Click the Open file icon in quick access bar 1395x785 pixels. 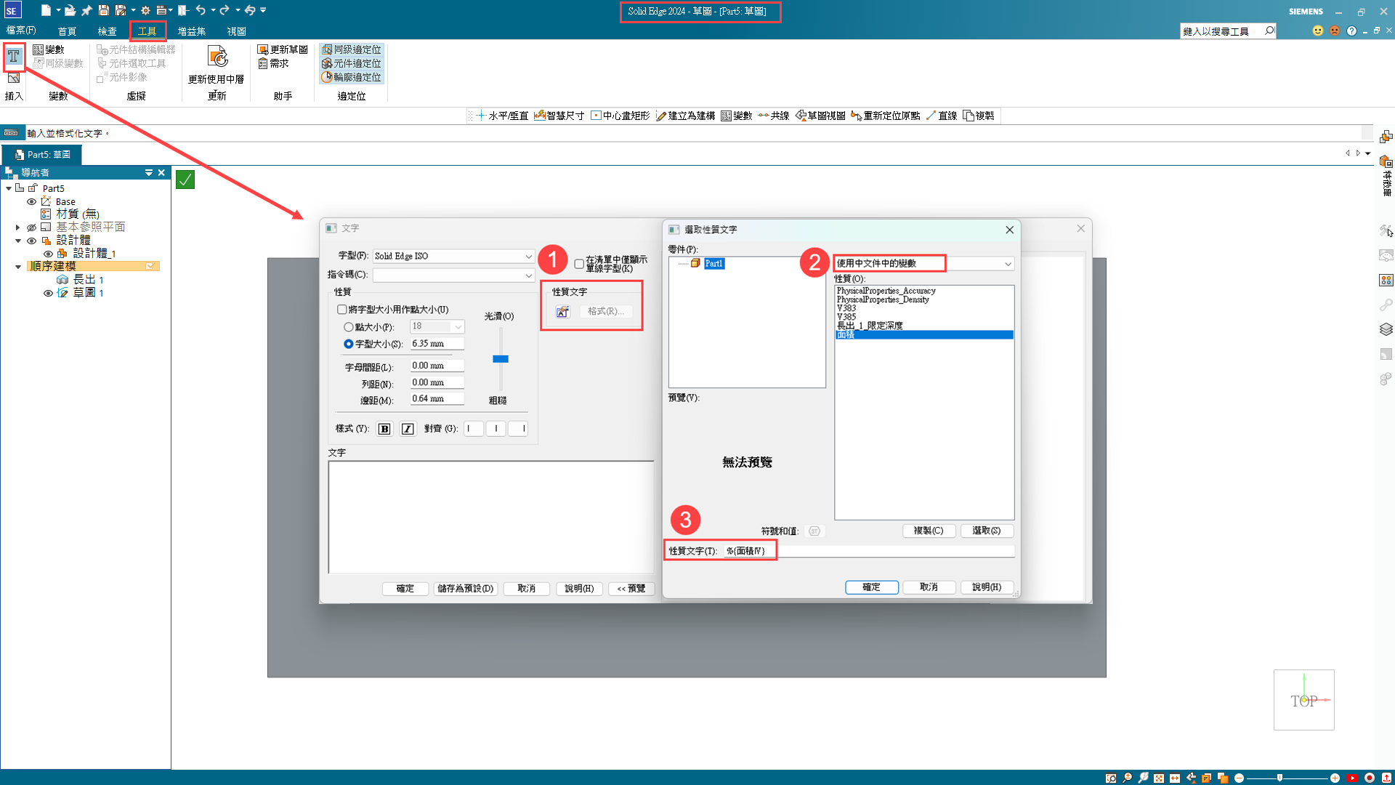[x=70, y=10]
